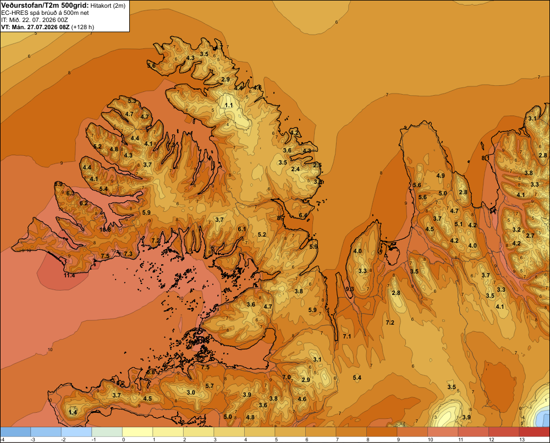
Task: Click the legend tick label '-4'
Action: pos(2,440)
